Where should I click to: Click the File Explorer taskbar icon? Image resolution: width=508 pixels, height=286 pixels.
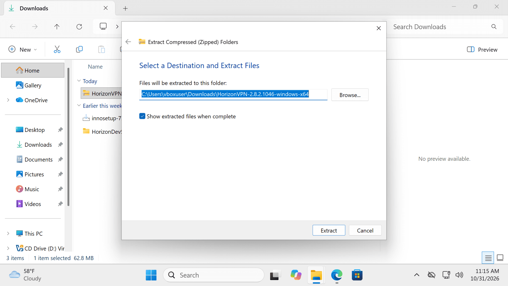316,275
